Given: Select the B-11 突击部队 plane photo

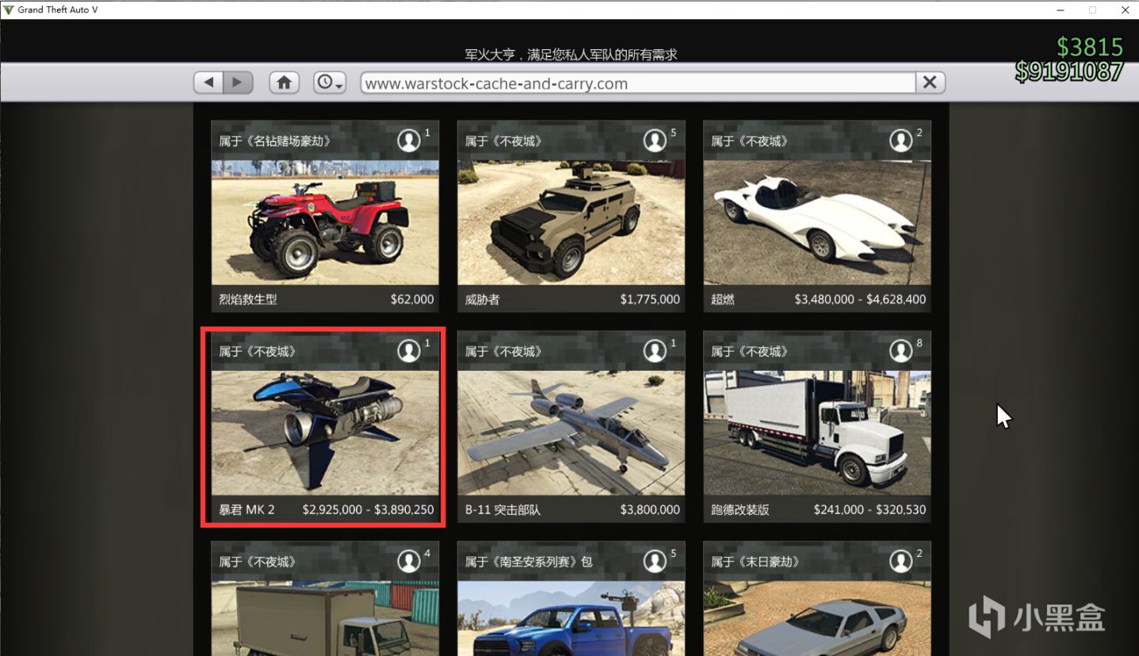Looking at the screenshot, I should (x=571, y=433).
